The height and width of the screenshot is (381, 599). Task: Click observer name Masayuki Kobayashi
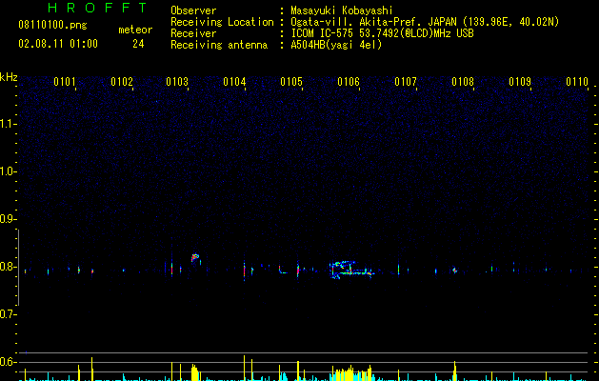tap(341, 10)
